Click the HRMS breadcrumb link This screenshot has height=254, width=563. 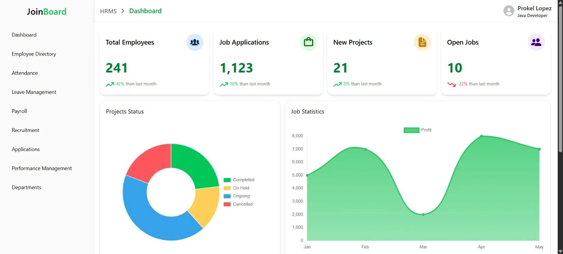tap(108, 11)
